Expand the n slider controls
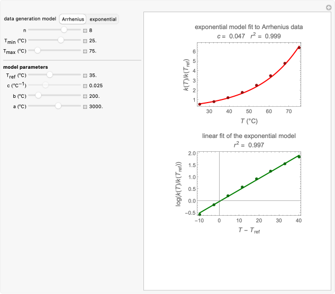335x294 pixels. [85, 30]
